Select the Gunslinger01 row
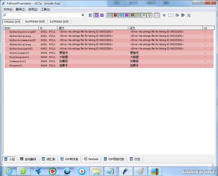Image resolution: width=218 pixels, height=176 pixels. 109,53
